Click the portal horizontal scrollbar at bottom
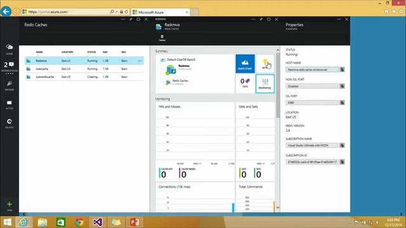 [134, 214]
